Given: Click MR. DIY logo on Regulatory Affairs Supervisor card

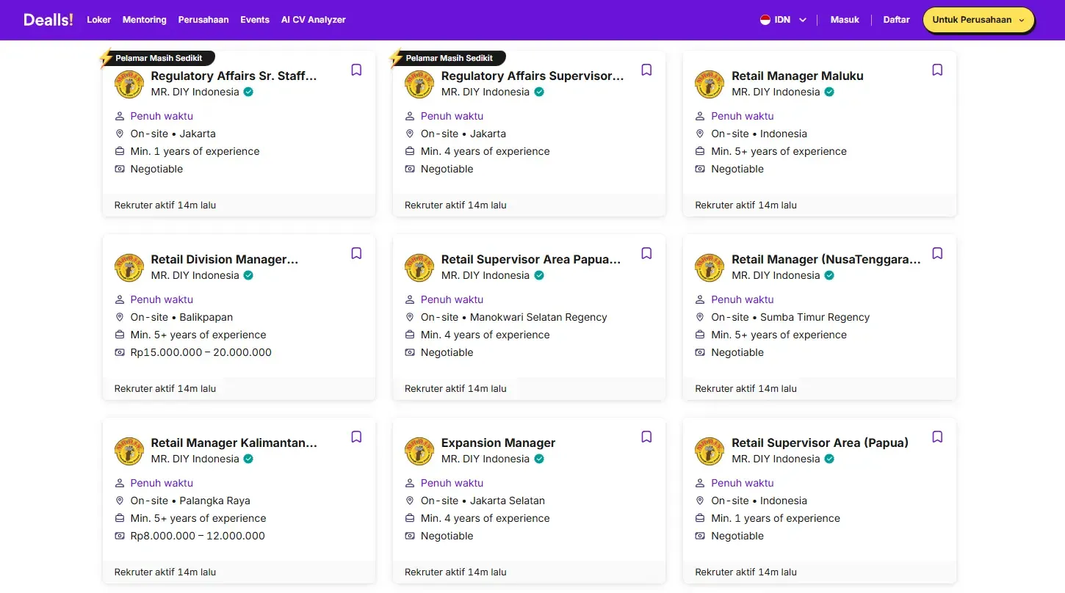Looking at the screenshot, I should pos(419,84).
